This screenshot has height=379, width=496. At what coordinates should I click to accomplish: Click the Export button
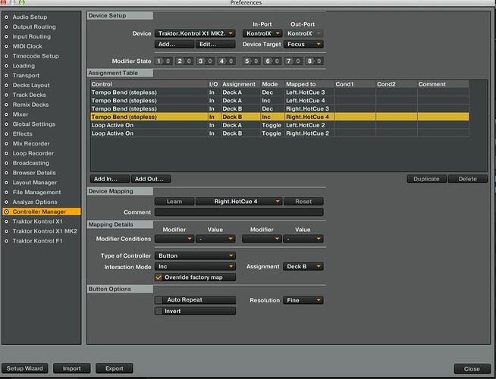[x=115, y=368]
